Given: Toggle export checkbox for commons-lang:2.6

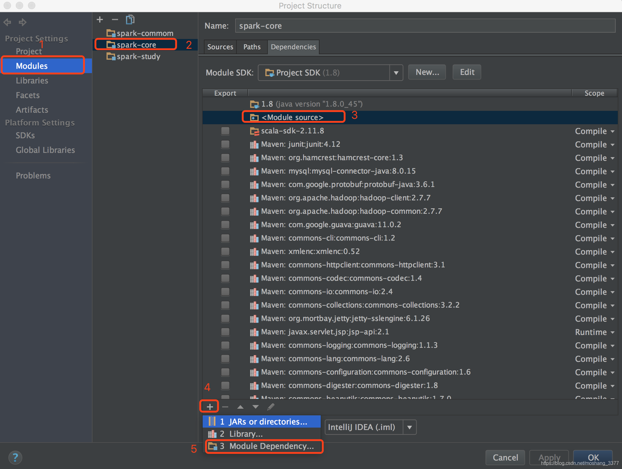Looking at the screenshot, I should [225, 359].
